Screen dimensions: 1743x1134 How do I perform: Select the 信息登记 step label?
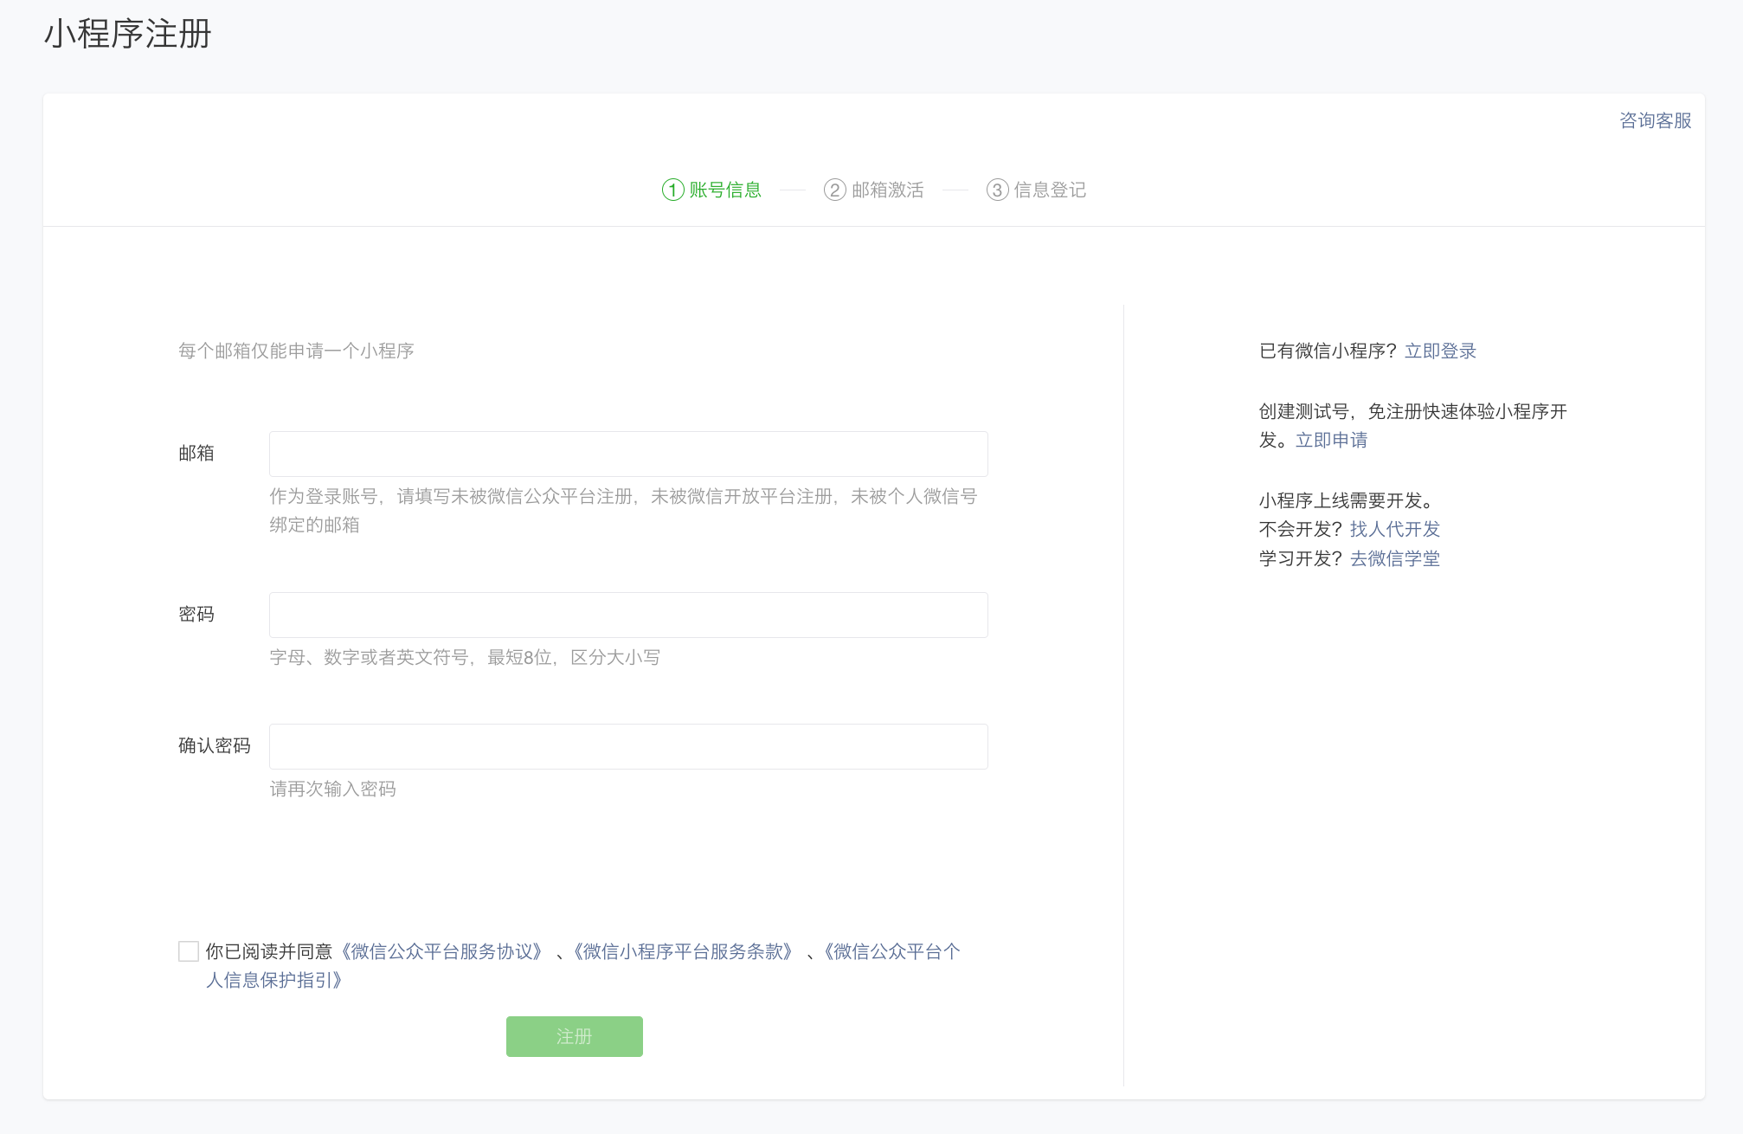(x=1050, y=190)
